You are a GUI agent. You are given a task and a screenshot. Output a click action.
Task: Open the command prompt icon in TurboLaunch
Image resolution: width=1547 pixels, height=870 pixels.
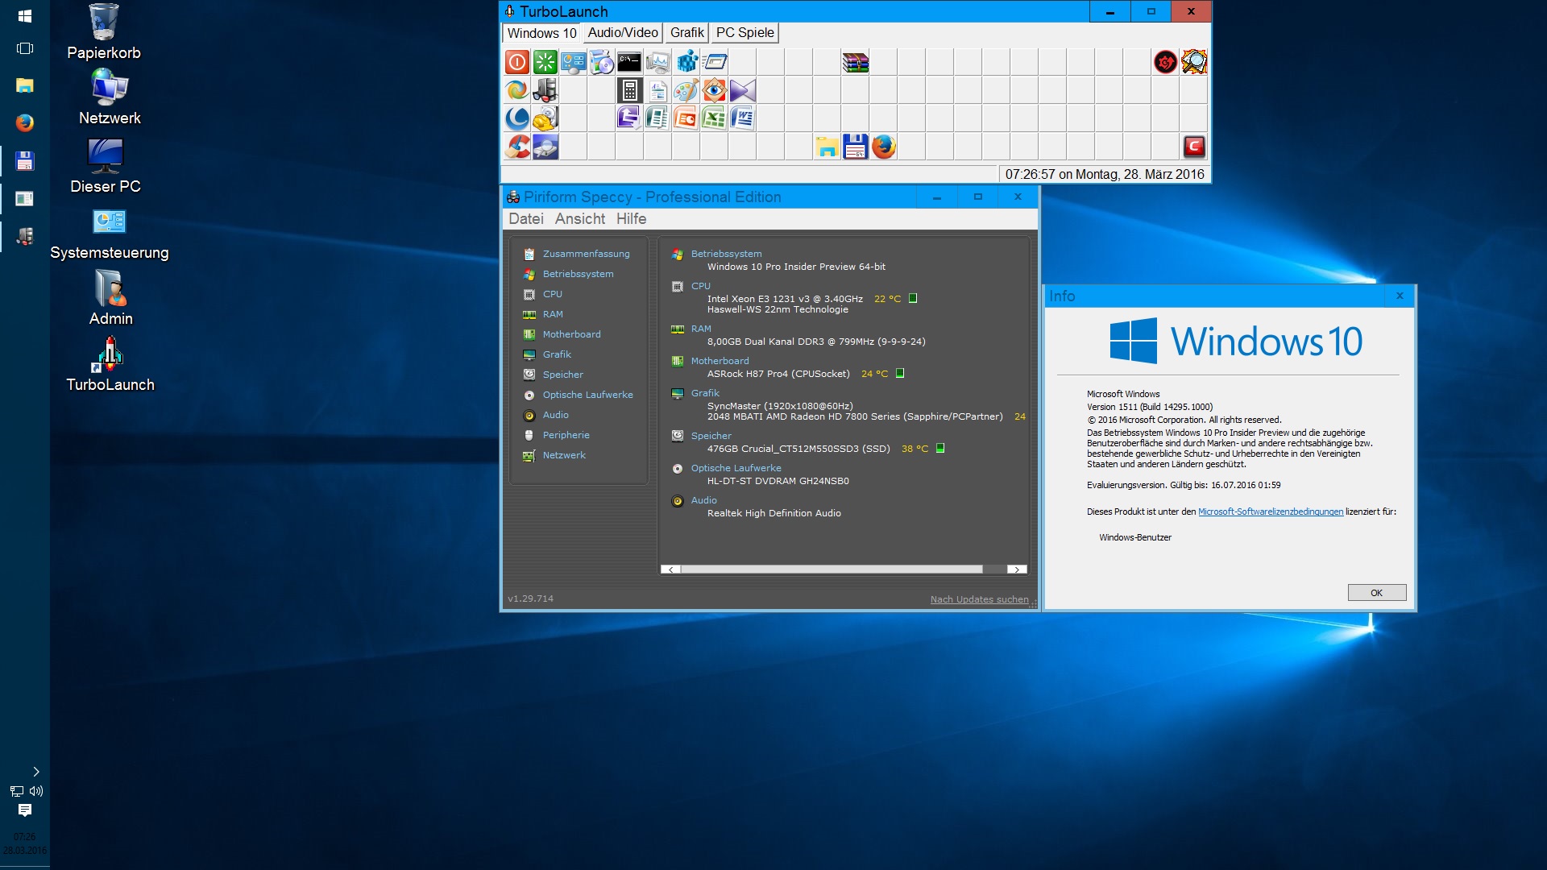pyautogui.click(x=629, y=62)
